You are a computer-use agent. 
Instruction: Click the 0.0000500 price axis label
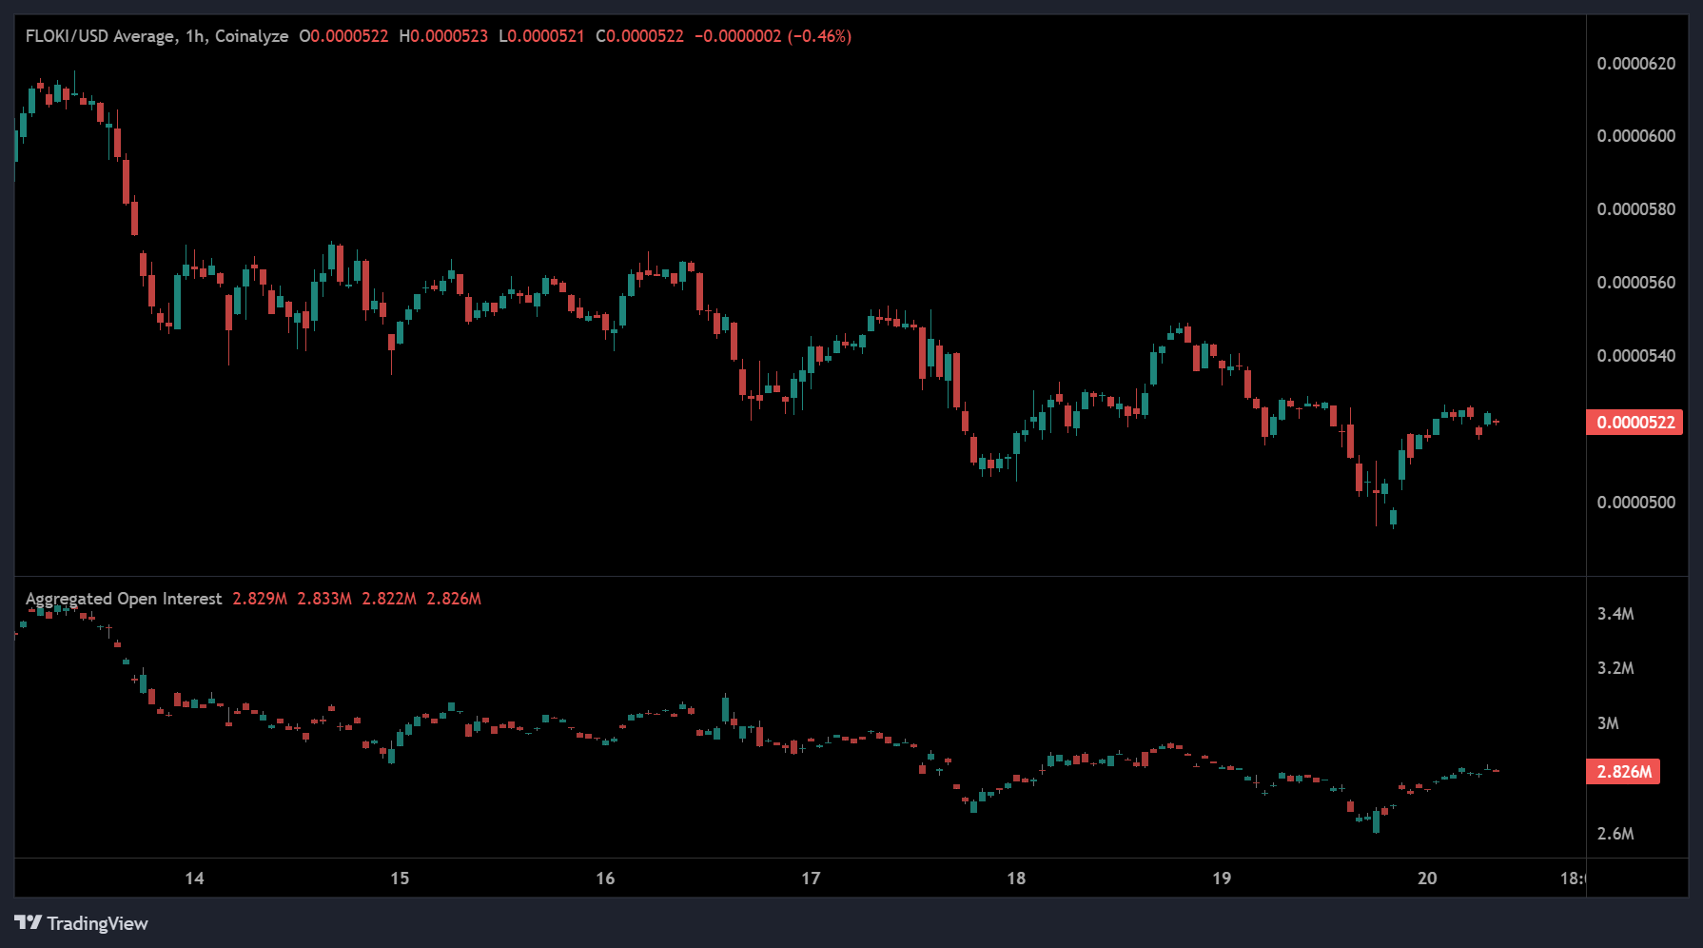pos(1635,503)
